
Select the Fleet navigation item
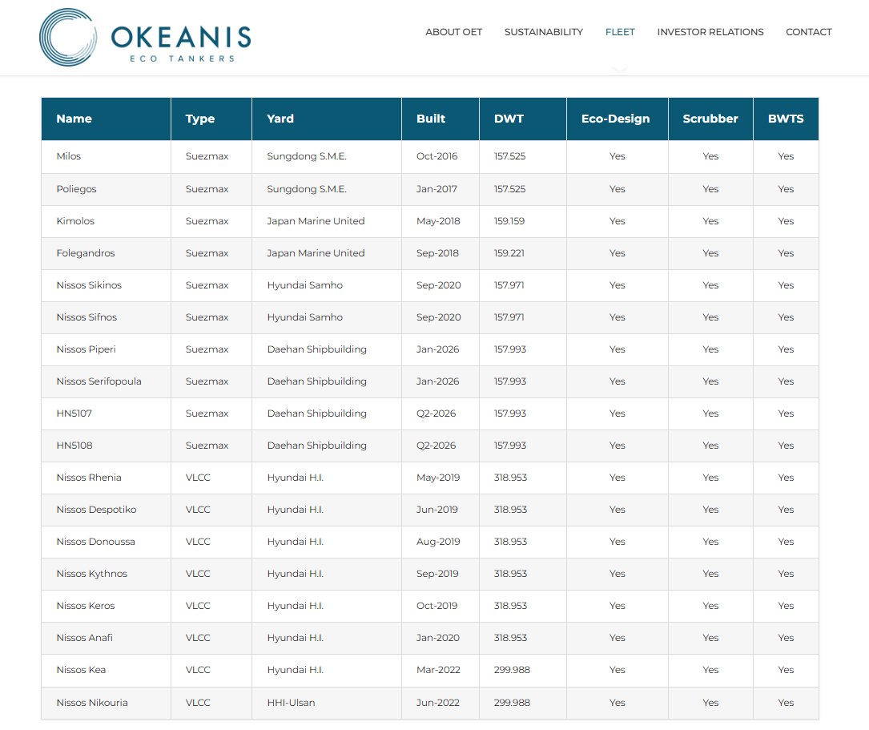click(x=620, y=32)
